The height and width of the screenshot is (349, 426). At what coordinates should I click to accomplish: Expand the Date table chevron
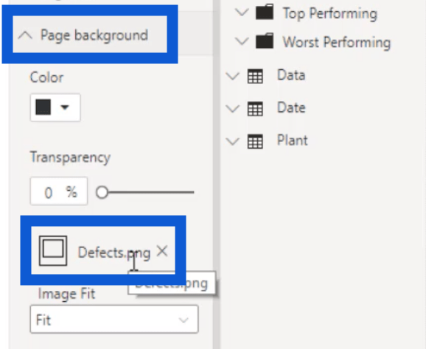tap(233, 108)
